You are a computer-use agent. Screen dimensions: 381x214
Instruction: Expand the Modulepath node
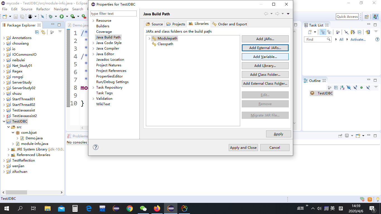[x=149, y=38]
